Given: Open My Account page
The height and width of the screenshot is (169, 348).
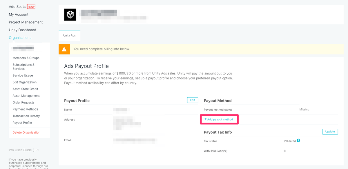Looking at the screenshot, I should (x=19, y=14).
